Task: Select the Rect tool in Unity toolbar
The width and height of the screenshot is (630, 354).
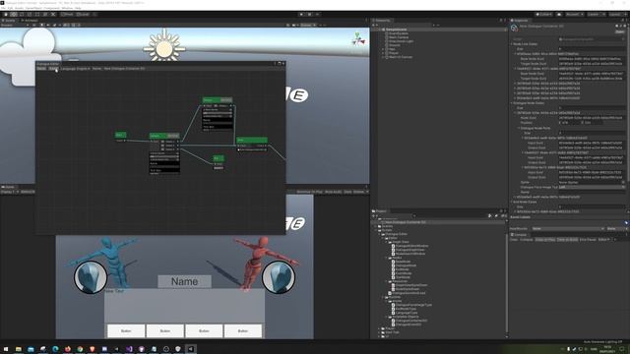Action: pyautogui.click(x=37, y=14)
